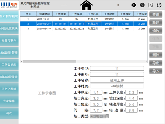The image size is (165, 124).
Task: Click the 新建 button
Action: pyautogui.click(x=156, y=23)
